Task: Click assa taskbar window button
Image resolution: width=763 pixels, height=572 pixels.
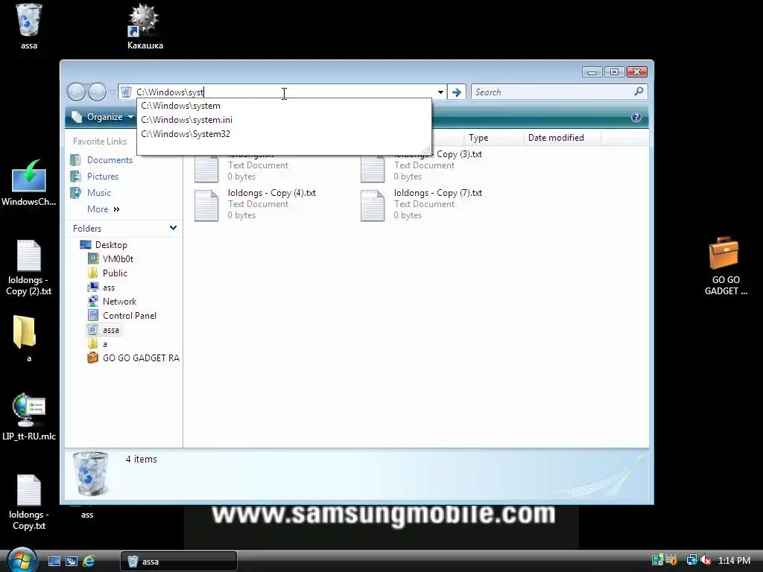Action: [x=179, y=562]
